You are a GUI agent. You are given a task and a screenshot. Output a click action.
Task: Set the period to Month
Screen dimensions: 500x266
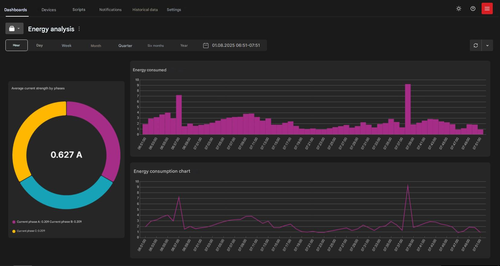click(x=96, y=46)
